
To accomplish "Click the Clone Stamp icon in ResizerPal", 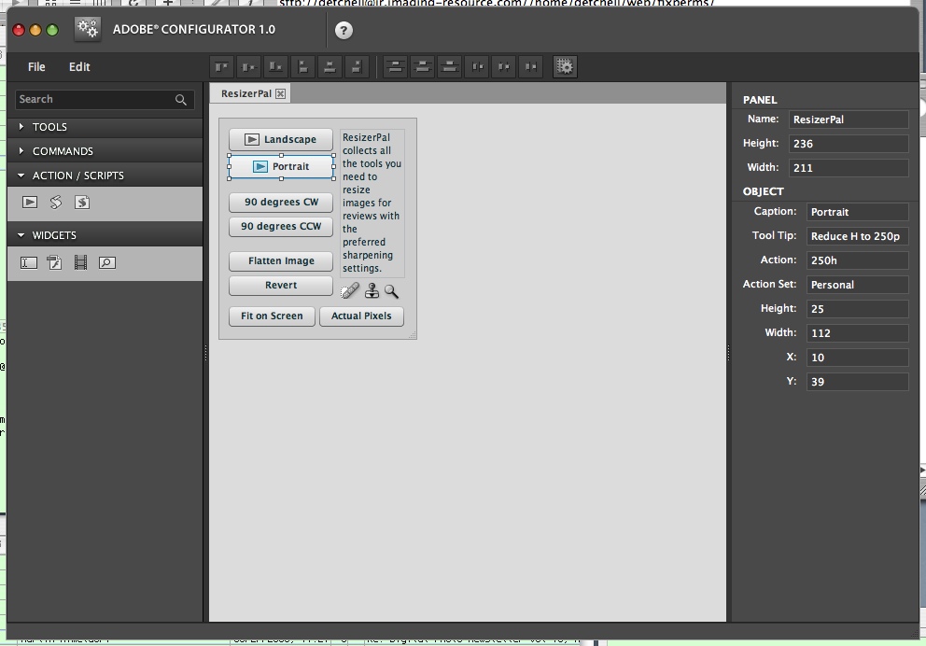I will point(372,291).
